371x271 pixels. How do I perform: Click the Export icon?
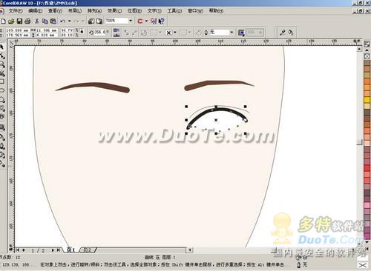(x=99, y=21)
